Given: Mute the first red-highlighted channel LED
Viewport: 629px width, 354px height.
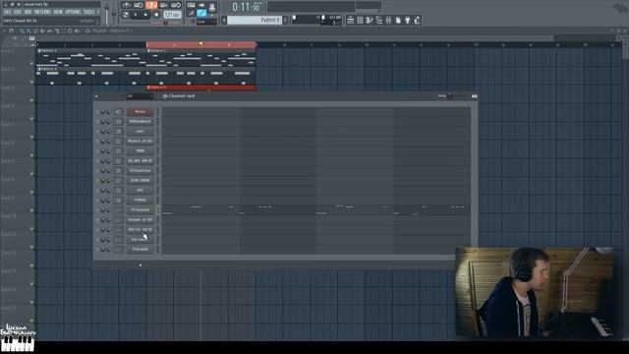Looking at the screenshot, I should coord(97,112).
